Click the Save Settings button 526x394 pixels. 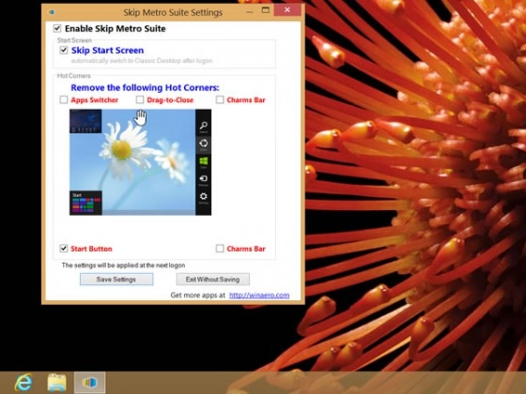[x=116, y=280]
